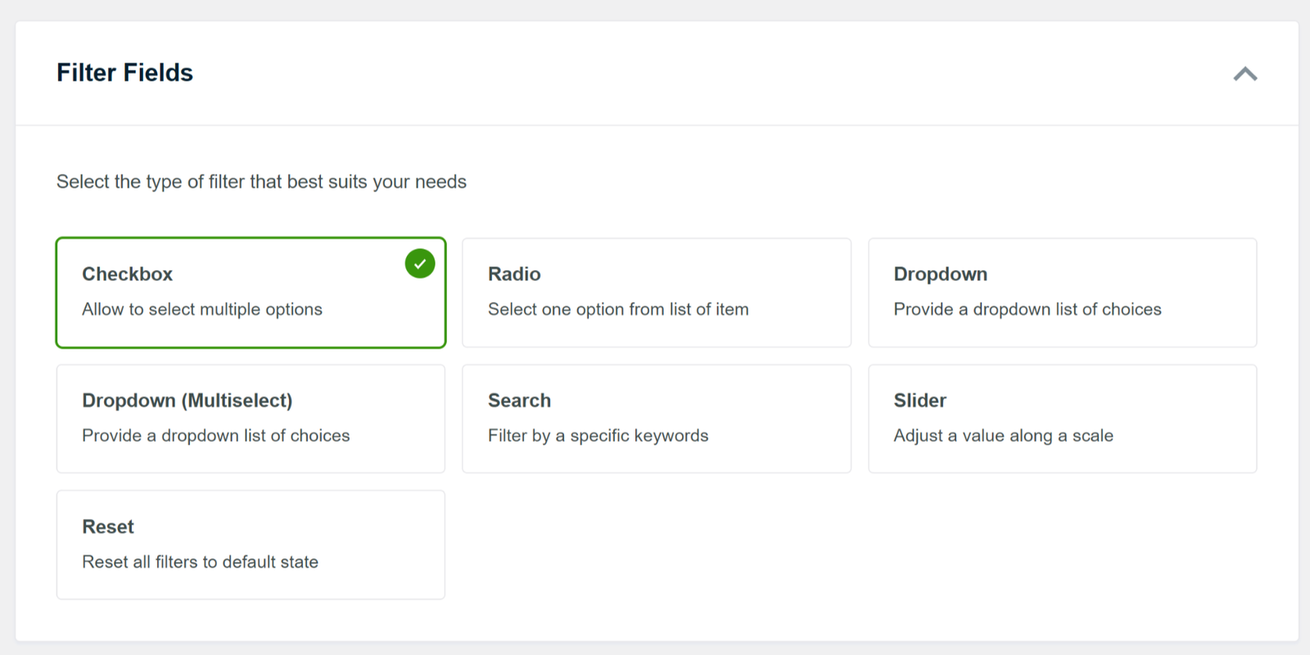Click 'Filter by a specific keywords' description
1310x655 pixels.
tap(598, 436)
